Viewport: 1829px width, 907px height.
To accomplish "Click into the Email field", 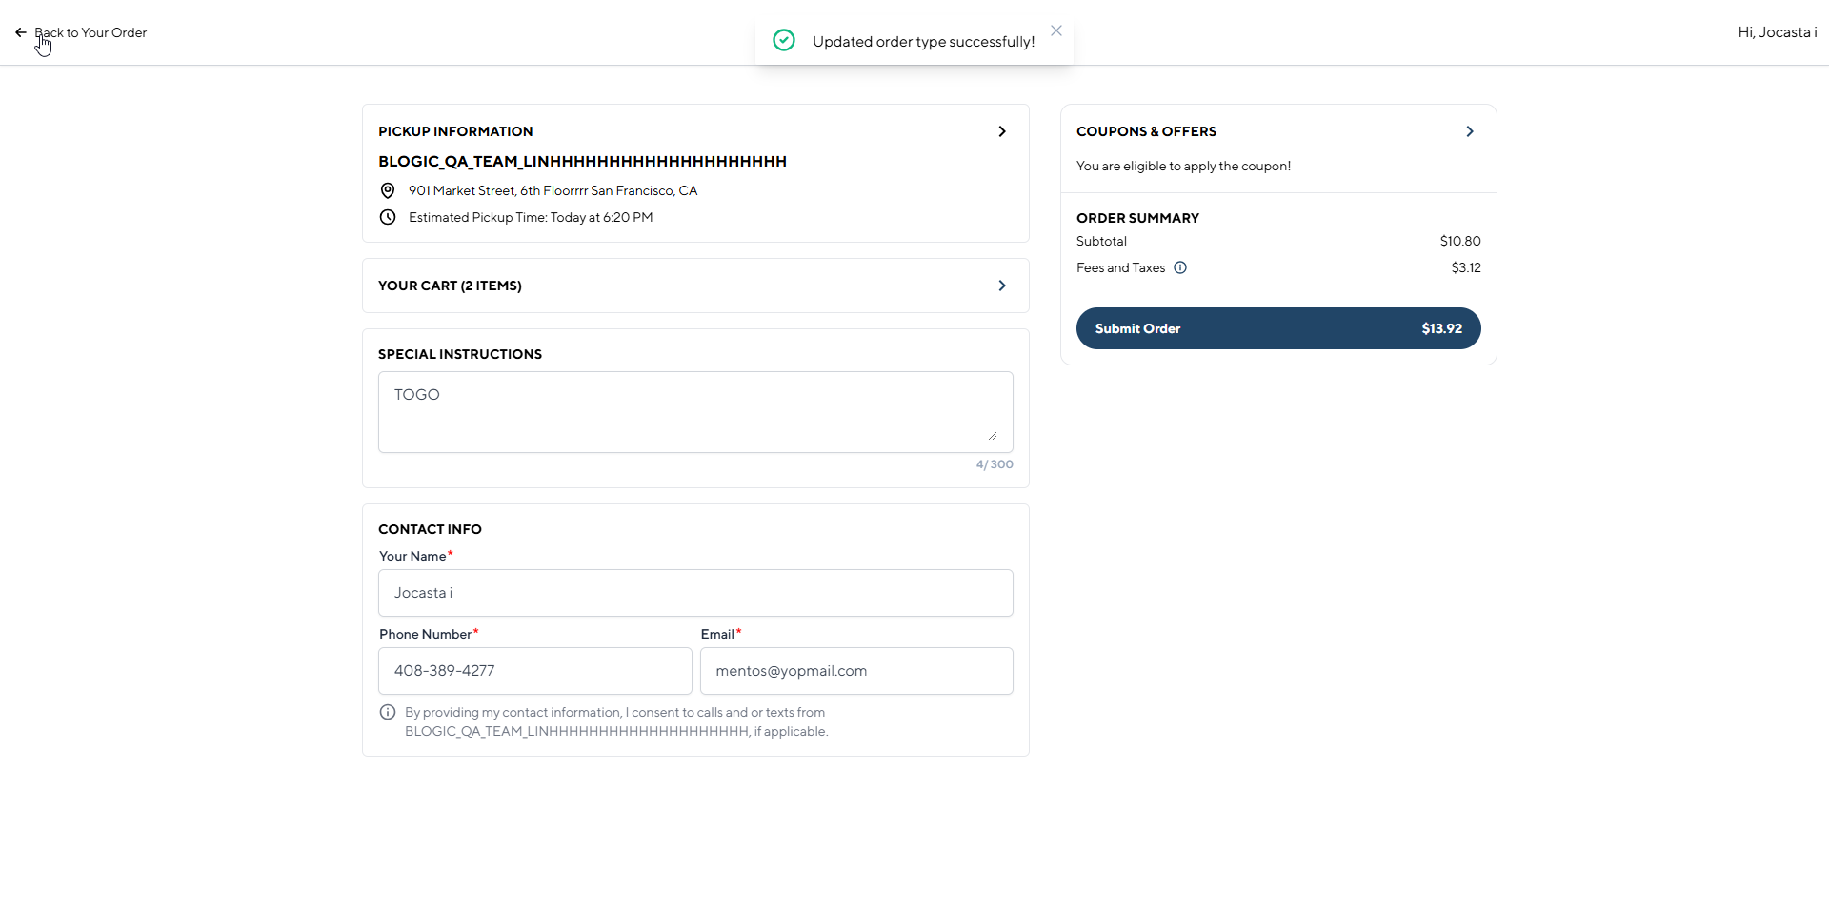I will pos(855,671).
